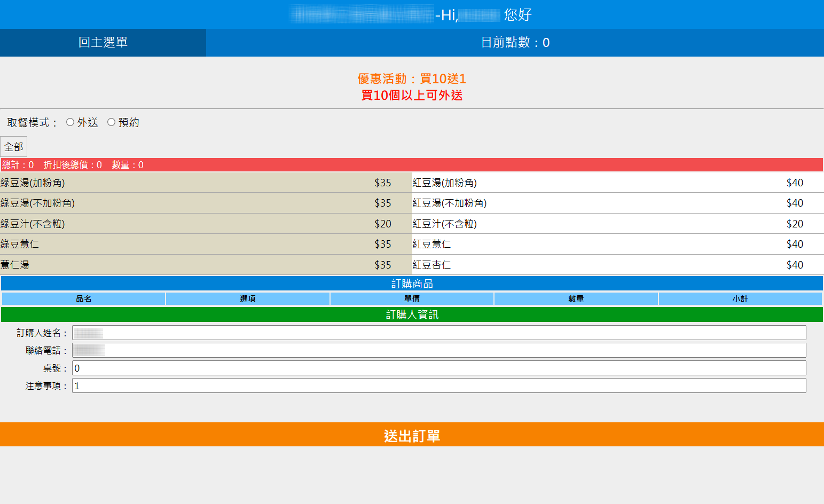Click the 訂購商品 section header
Screen dimensions: 824x504
412,283
